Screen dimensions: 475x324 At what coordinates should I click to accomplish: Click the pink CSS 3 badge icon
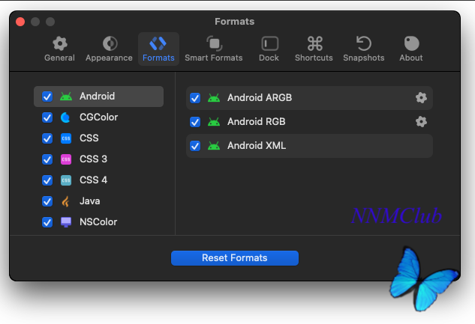pos(66,159)
